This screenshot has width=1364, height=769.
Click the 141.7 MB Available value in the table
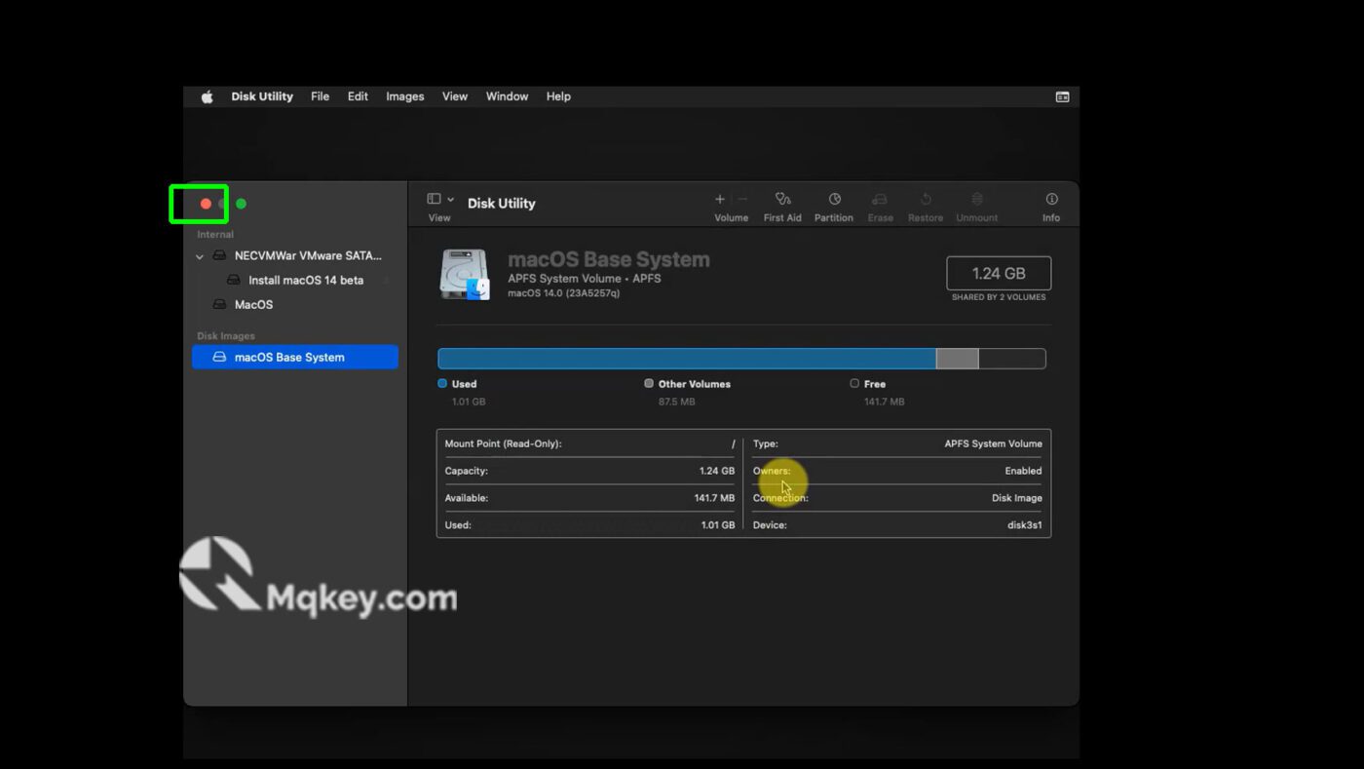(x=714, y=498)
